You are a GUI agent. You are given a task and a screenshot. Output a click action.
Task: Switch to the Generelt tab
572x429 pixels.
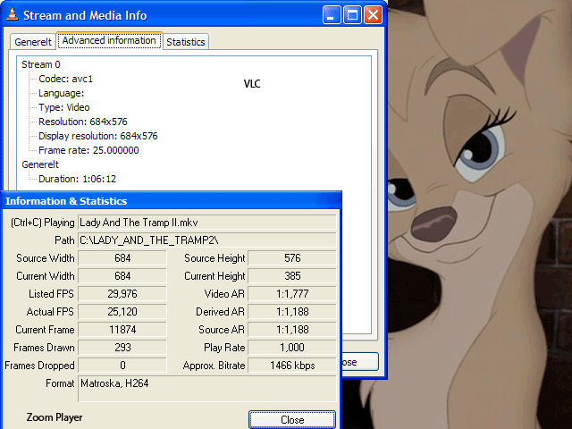click(x=33, y=42)
